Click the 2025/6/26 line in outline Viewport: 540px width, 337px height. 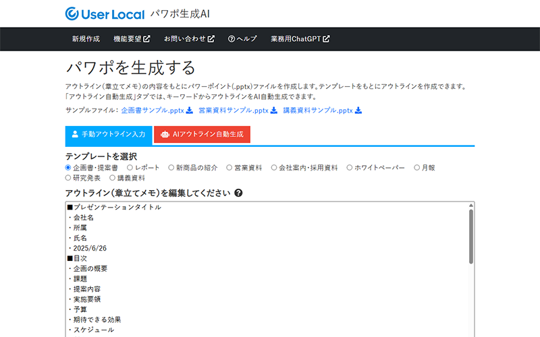point(88,248)
